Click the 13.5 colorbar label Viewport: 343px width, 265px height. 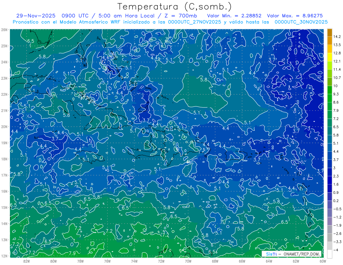(337, 45)
